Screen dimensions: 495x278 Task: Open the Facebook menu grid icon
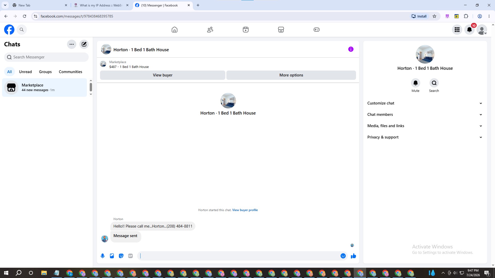tap(457, 30)
